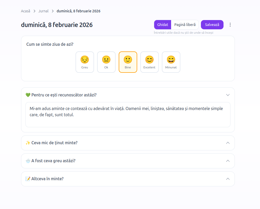Screen dimensions: 260x209
Task: Click the sparkles icon beside 'Ceva mic'
Action: point(28,143)
